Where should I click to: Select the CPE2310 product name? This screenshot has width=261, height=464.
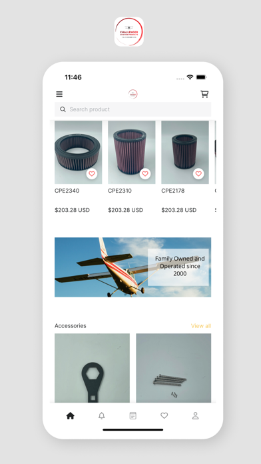click(x=120, y=191)
